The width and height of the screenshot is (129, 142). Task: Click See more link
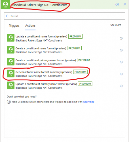coord(116,25)
